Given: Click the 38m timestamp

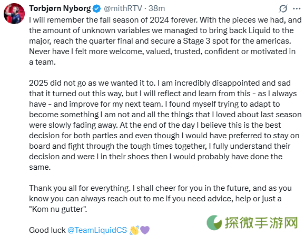Looking at the screenshot, I should coord(156,8).
